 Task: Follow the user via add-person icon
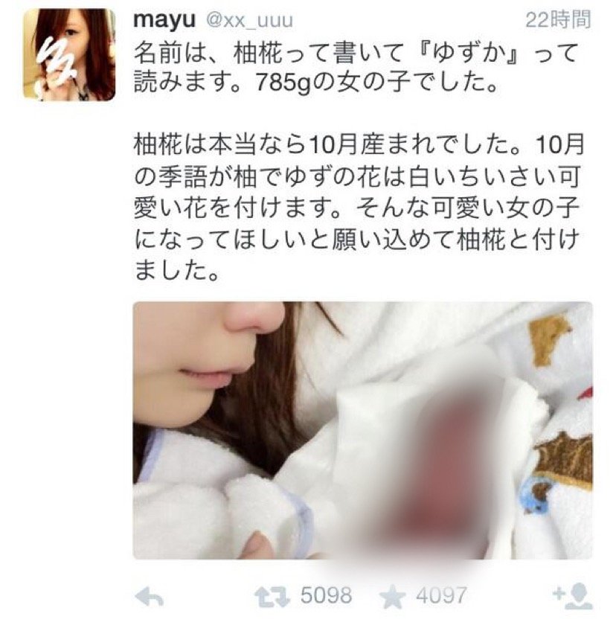click(x=572, y=597)
